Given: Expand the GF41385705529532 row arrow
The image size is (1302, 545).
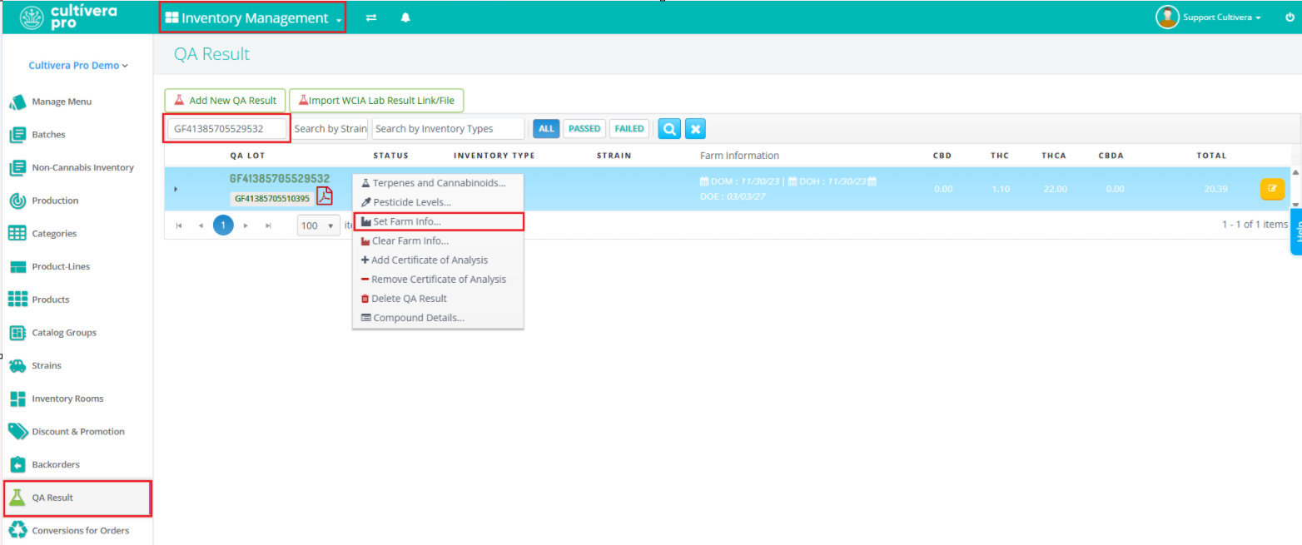Looking at the screenshot, I should (176, 190).
